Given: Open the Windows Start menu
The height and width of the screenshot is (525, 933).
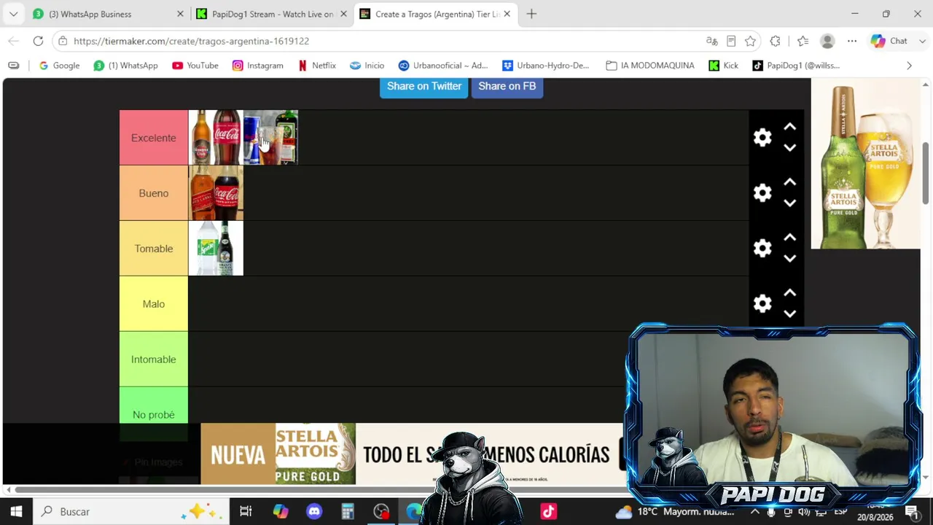Looking at the screenshot, I should click(x=16, y=512).
